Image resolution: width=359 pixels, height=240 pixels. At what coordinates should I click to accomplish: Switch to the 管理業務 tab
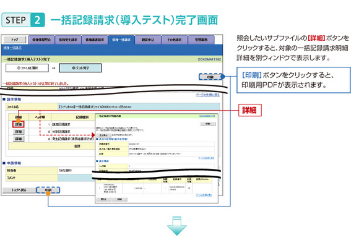tap(201, 40)
